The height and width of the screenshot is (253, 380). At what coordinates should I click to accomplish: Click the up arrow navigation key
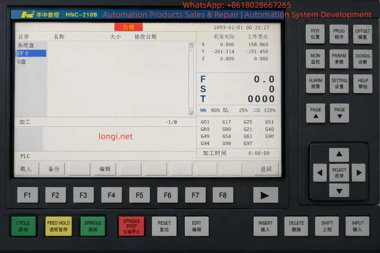[x=339, y=154]
